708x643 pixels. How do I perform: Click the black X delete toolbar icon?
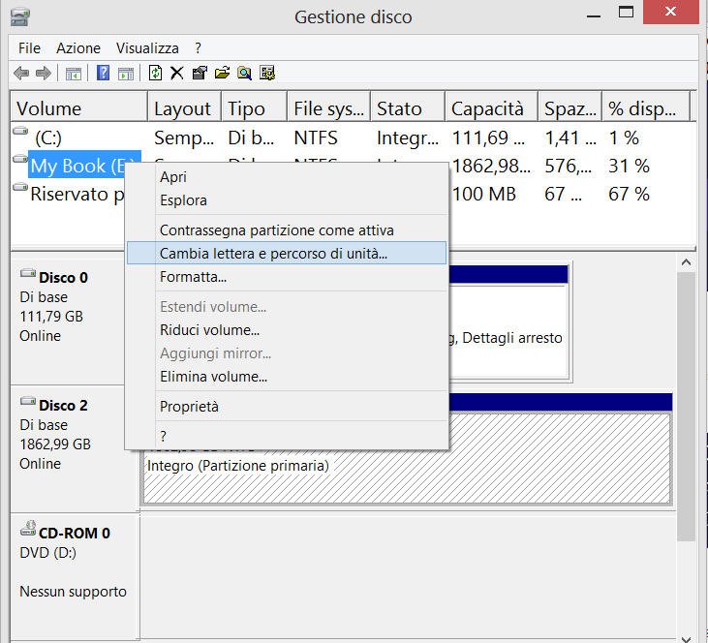point(177,73)
